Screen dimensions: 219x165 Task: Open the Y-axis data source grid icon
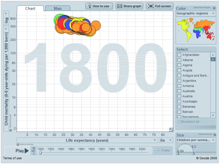click(11, 130)
